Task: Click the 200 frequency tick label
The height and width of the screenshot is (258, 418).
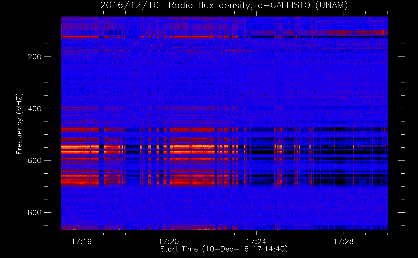Action: pyautogui.click(x=35, y=57)
